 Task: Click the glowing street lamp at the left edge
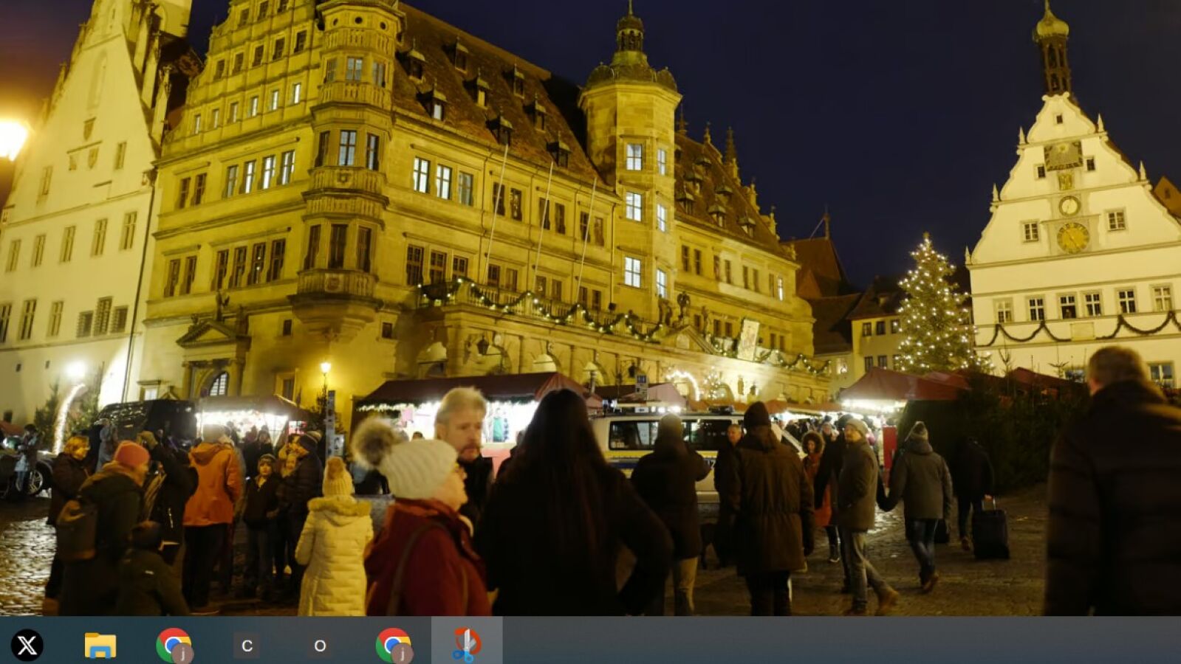tap(11, 138)
